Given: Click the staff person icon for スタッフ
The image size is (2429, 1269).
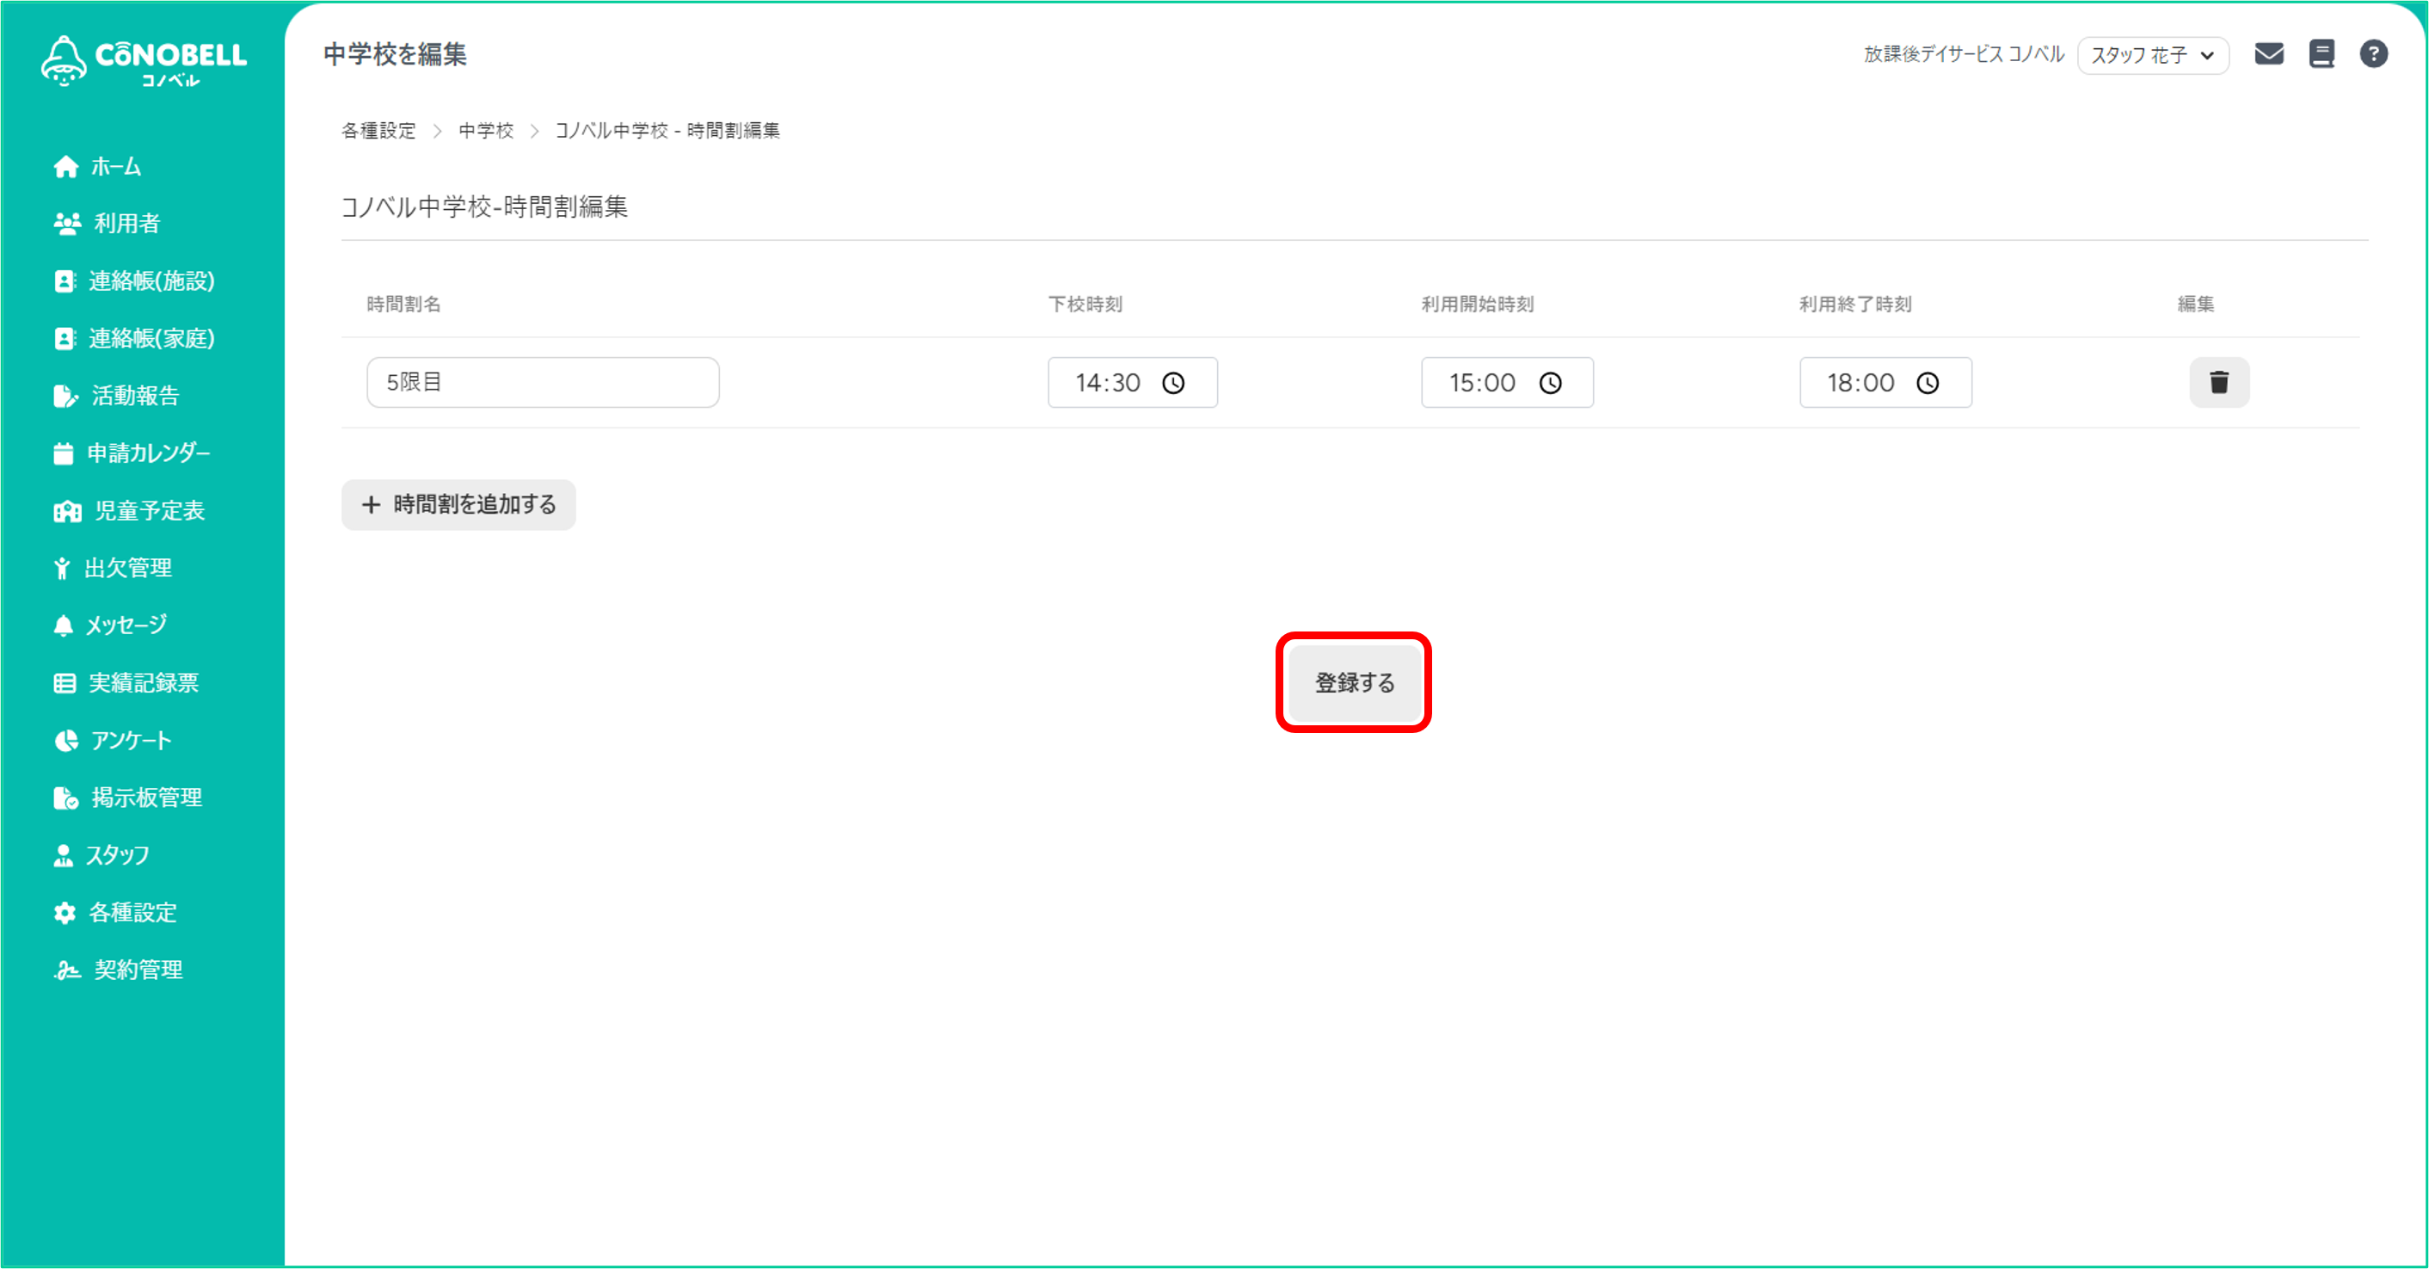Looking at the screenshot, I should [x=63, y=856].
